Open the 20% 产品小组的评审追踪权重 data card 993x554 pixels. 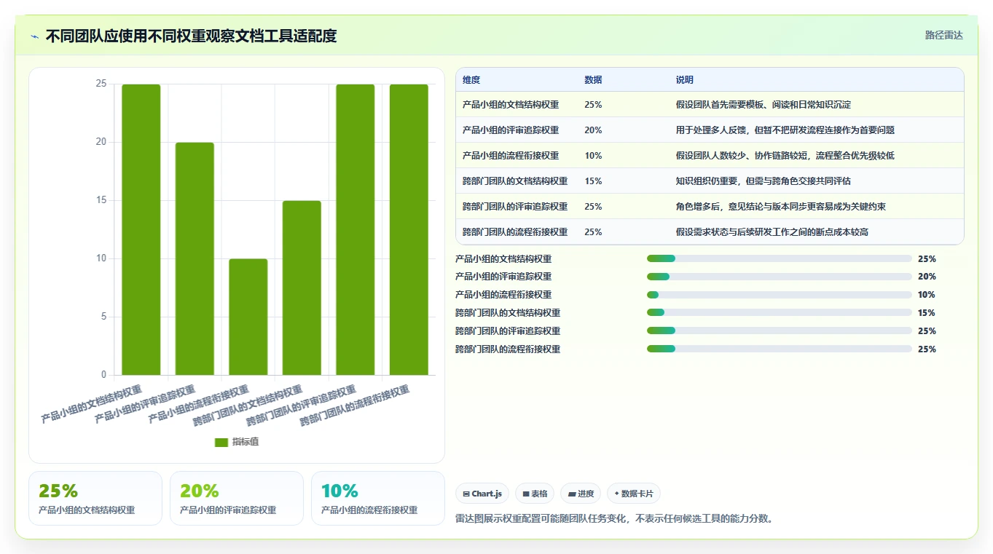[237, 498]
